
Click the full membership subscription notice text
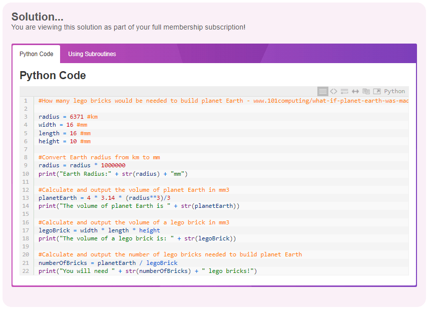[128, 28]
